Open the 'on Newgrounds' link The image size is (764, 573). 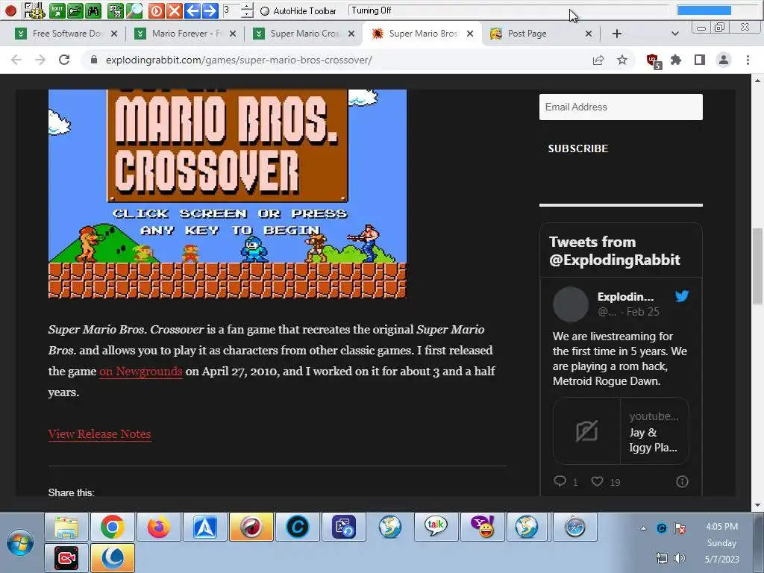[141, 372]
